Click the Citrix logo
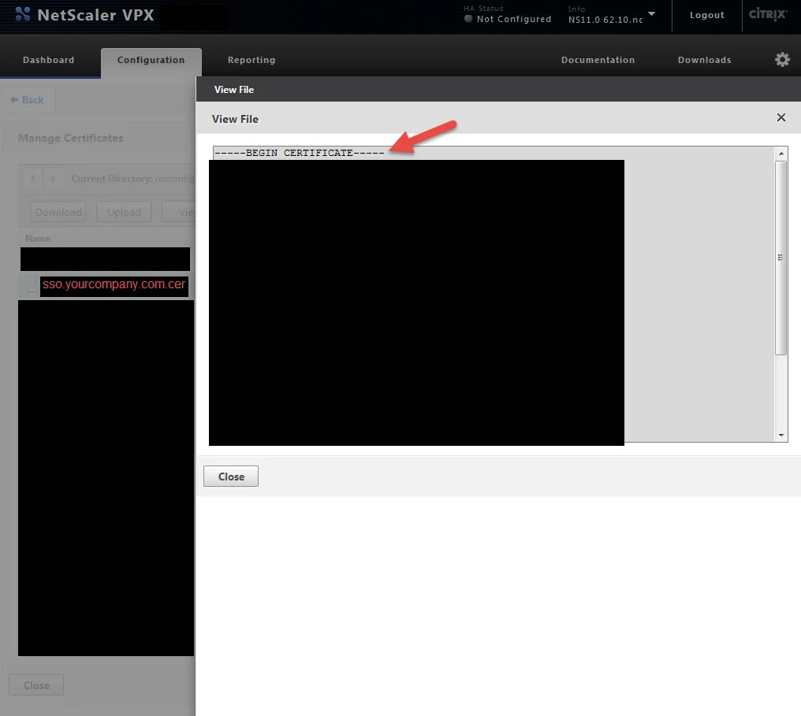 pos(767,14)
